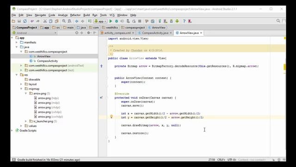The image size is (296, 167).
Task: Click Scroll from Source target icon
Action: click(x=77, y=33)
